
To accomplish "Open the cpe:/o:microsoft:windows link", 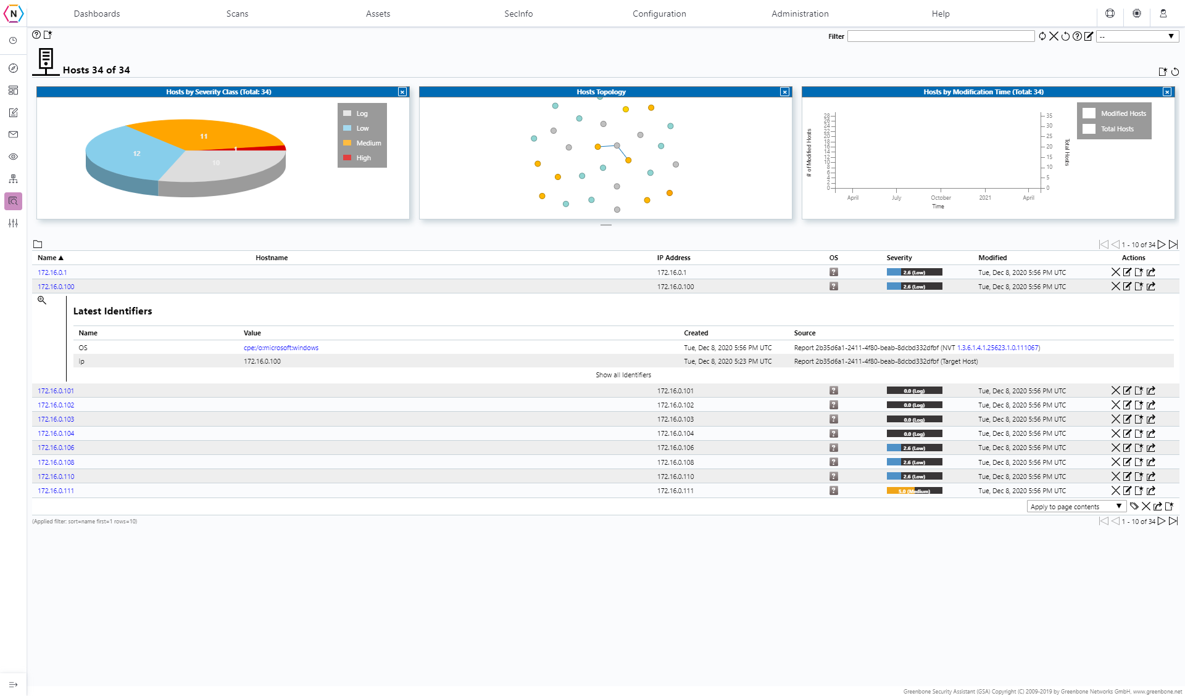I will (x=281, y=348).
